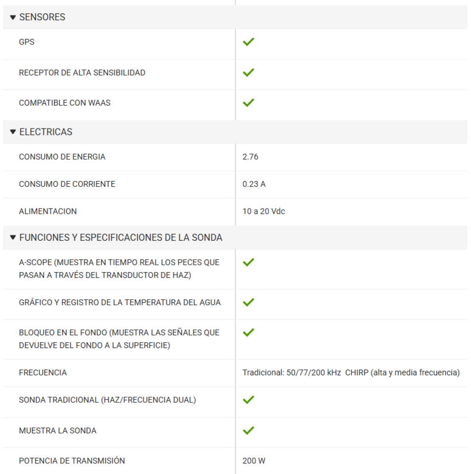Click the 10 a 20 Vdc value
The image size is (471, 474).
[x=264, y=211]
